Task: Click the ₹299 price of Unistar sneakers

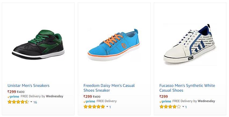Action: (12, 92)
